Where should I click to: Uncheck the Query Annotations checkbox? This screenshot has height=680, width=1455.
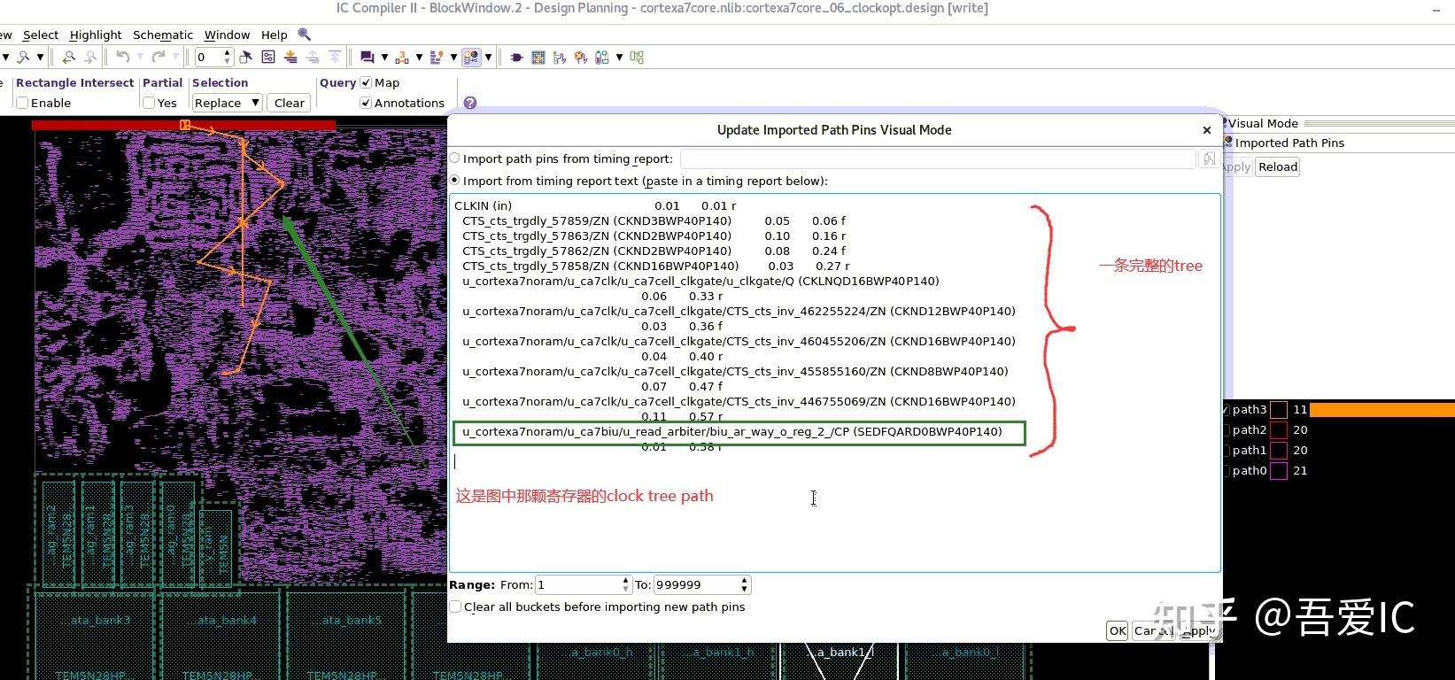(x=366, y=103)
